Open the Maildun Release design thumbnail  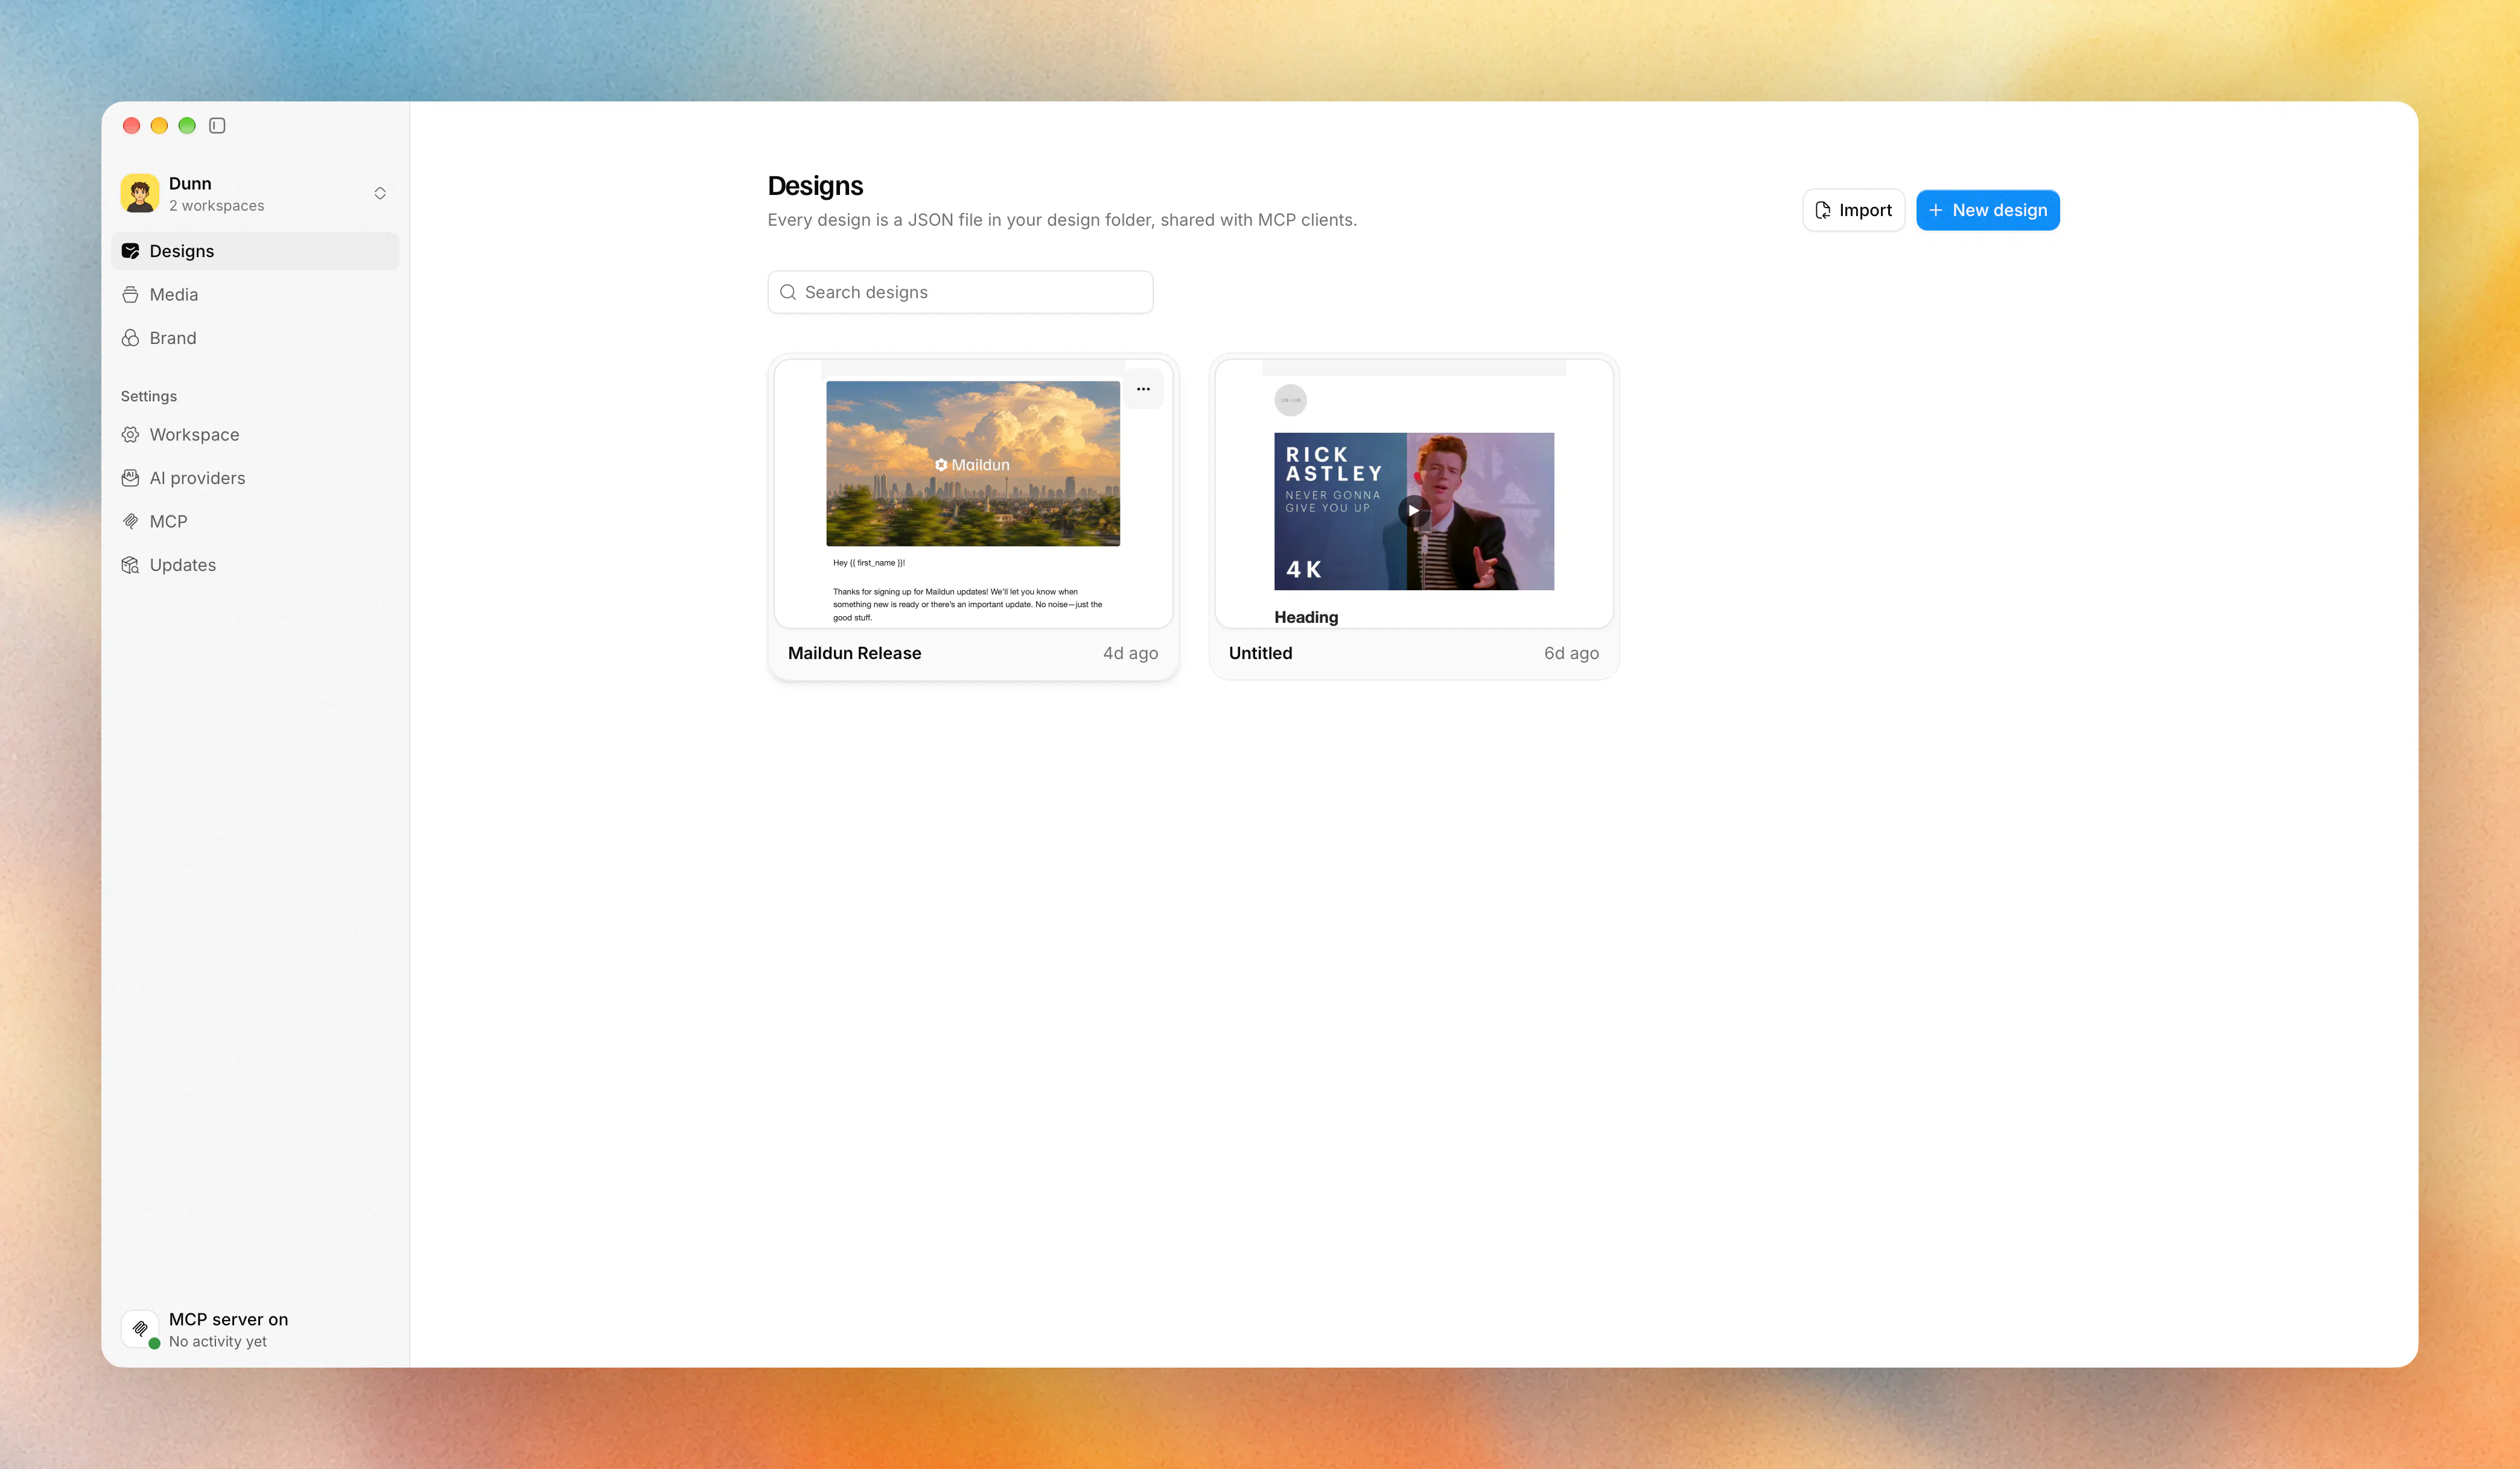point(973,494)
